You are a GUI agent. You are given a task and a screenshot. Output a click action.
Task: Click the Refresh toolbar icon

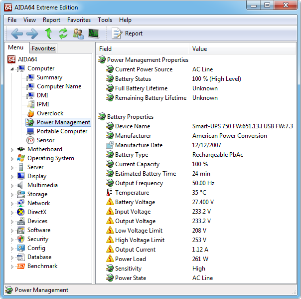(x=63, y=33)
